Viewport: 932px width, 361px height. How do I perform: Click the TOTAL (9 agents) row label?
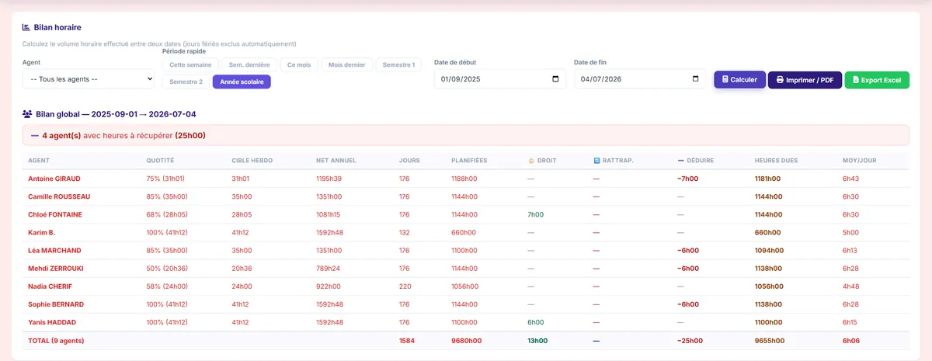pos(56,341)
